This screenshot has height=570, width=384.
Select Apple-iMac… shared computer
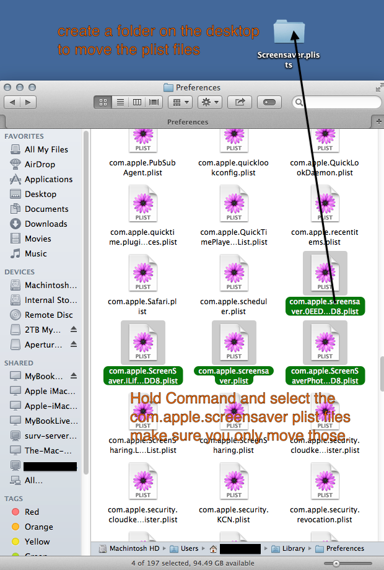pos(43,406)
